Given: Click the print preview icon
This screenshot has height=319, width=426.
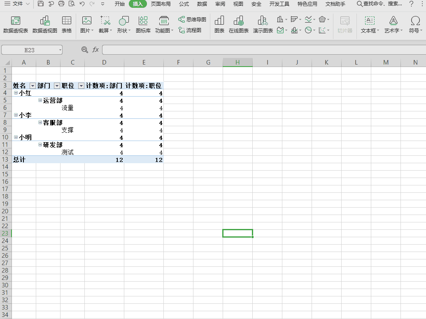Looking at the screenshot, I should click(72, 4).
